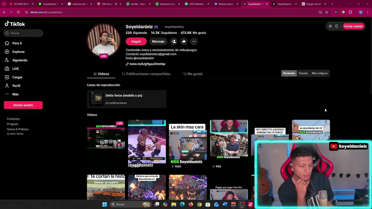Viewport: 372px width, 209px height.
Task: Switch to Spotify – Buscar tab
Action: (x=138, y=4)
